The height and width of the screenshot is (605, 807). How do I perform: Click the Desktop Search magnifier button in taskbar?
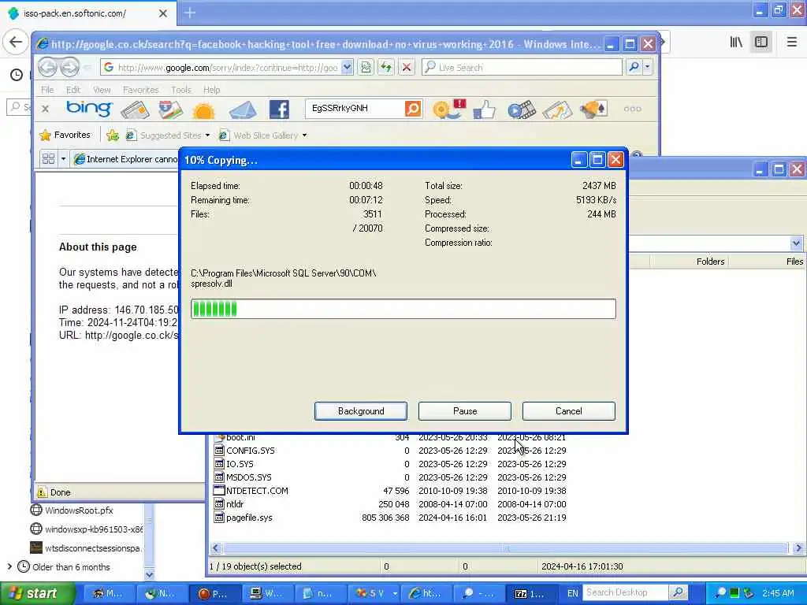click(x=679, y=592)
